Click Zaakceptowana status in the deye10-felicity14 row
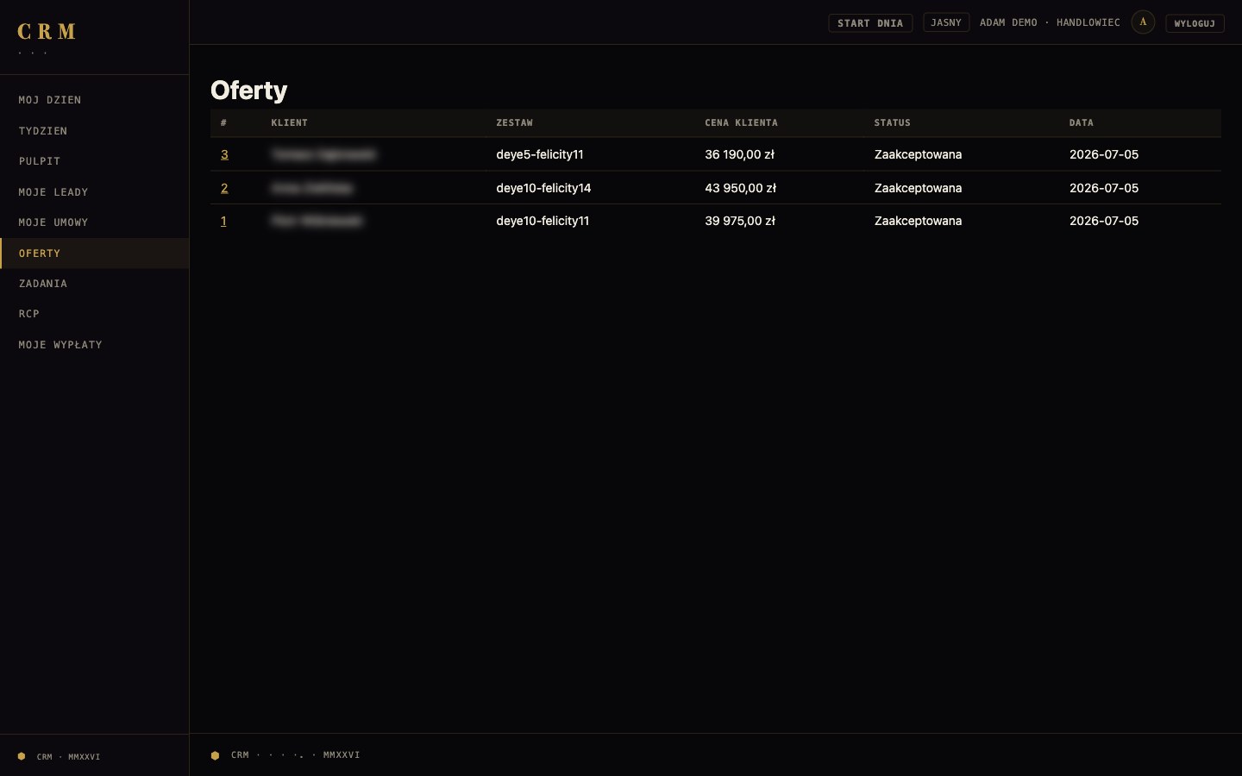The width and height of the screenshot is (1242, 776). coord(918,188)
